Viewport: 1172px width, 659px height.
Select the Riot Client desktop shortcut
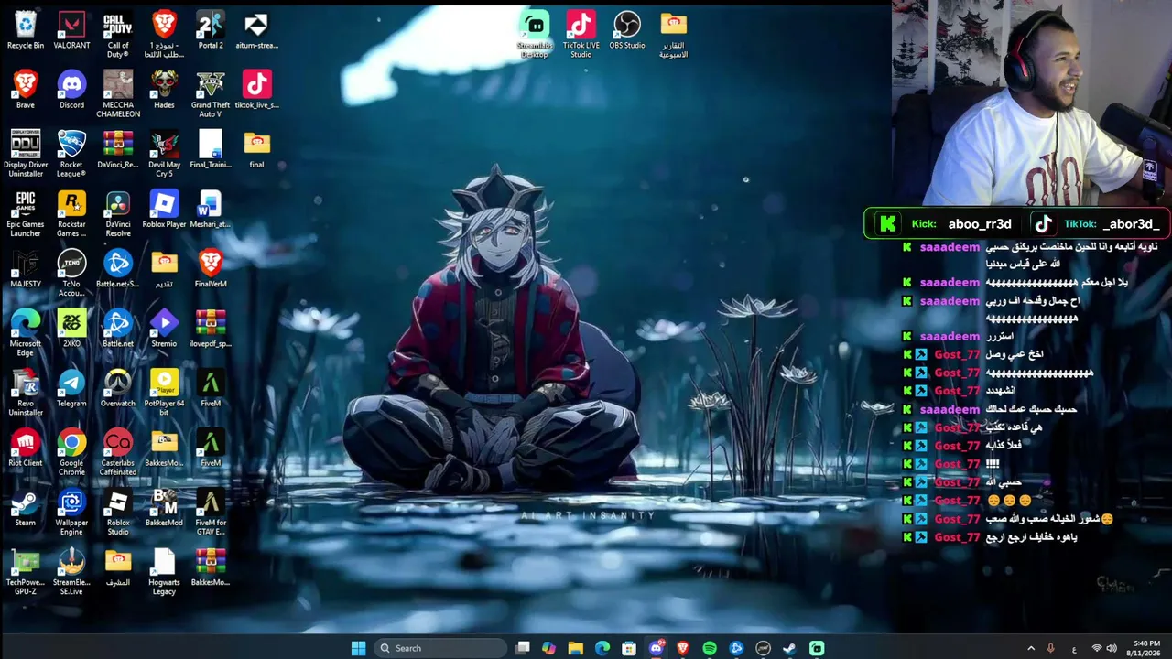[x=26, y=447]
